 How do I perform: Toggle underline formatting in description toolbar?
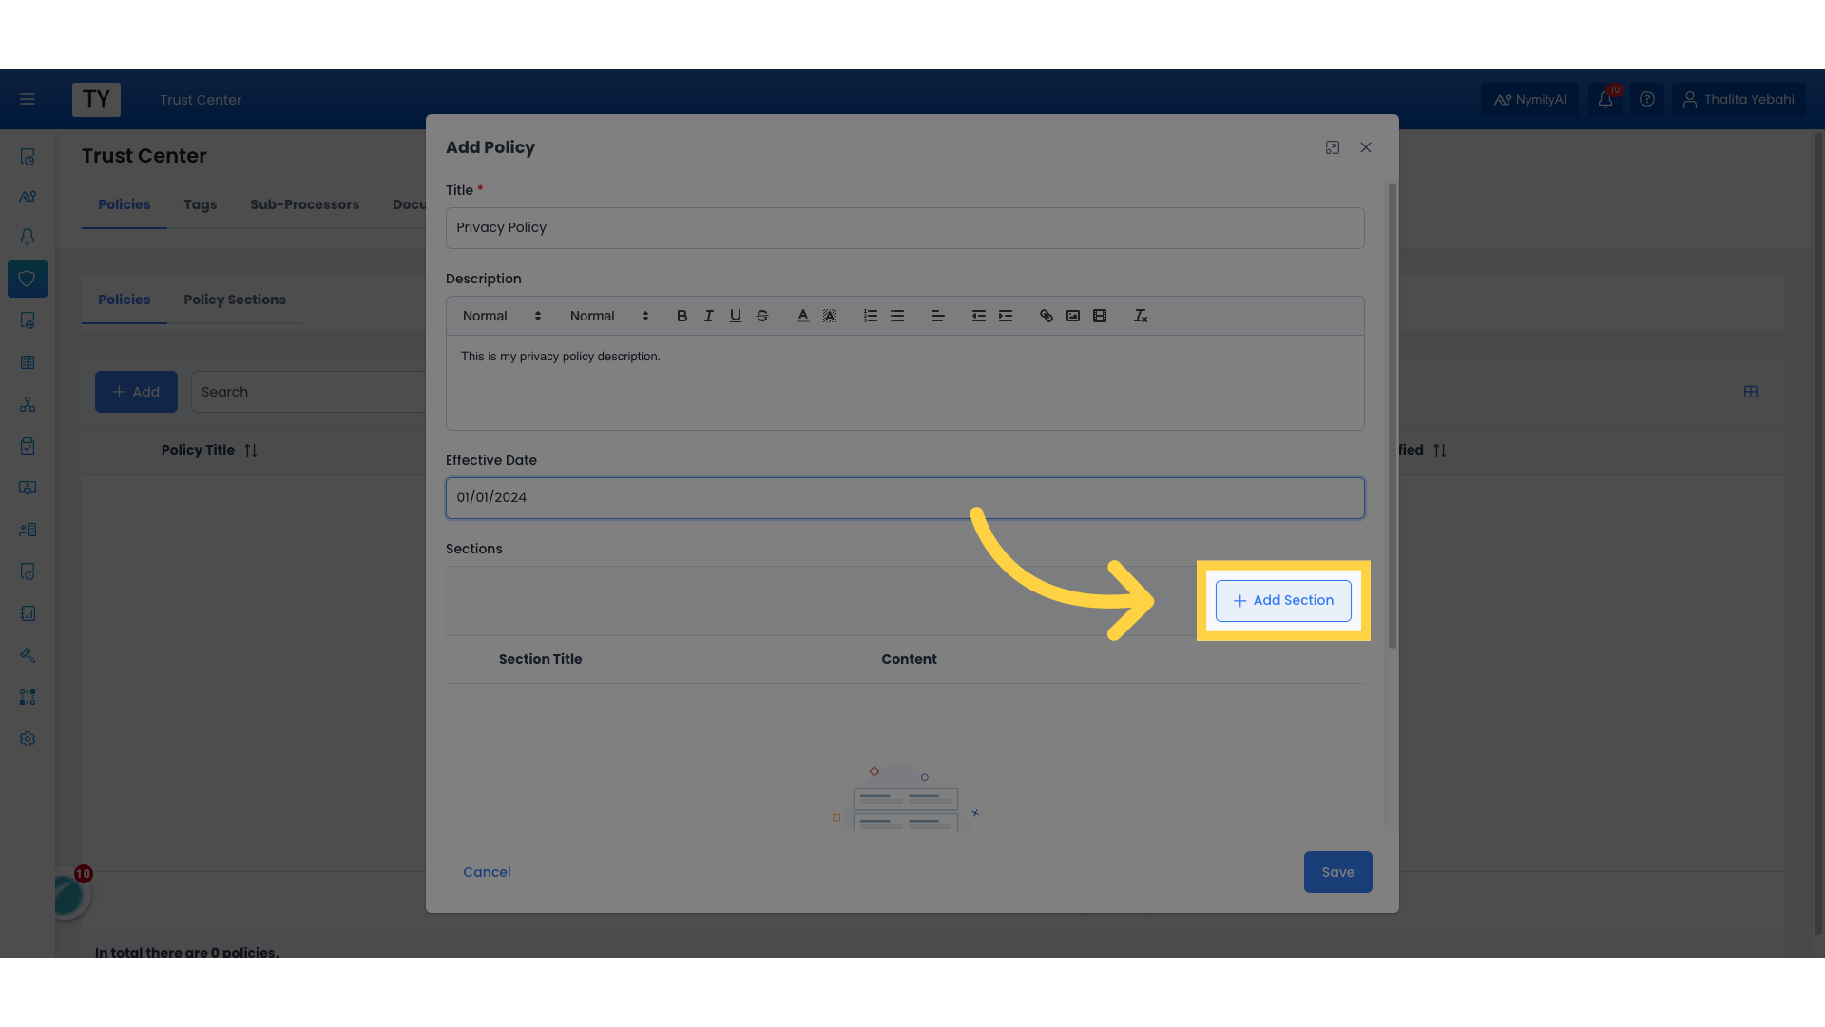pyautogui.click(x=735, y=316)
